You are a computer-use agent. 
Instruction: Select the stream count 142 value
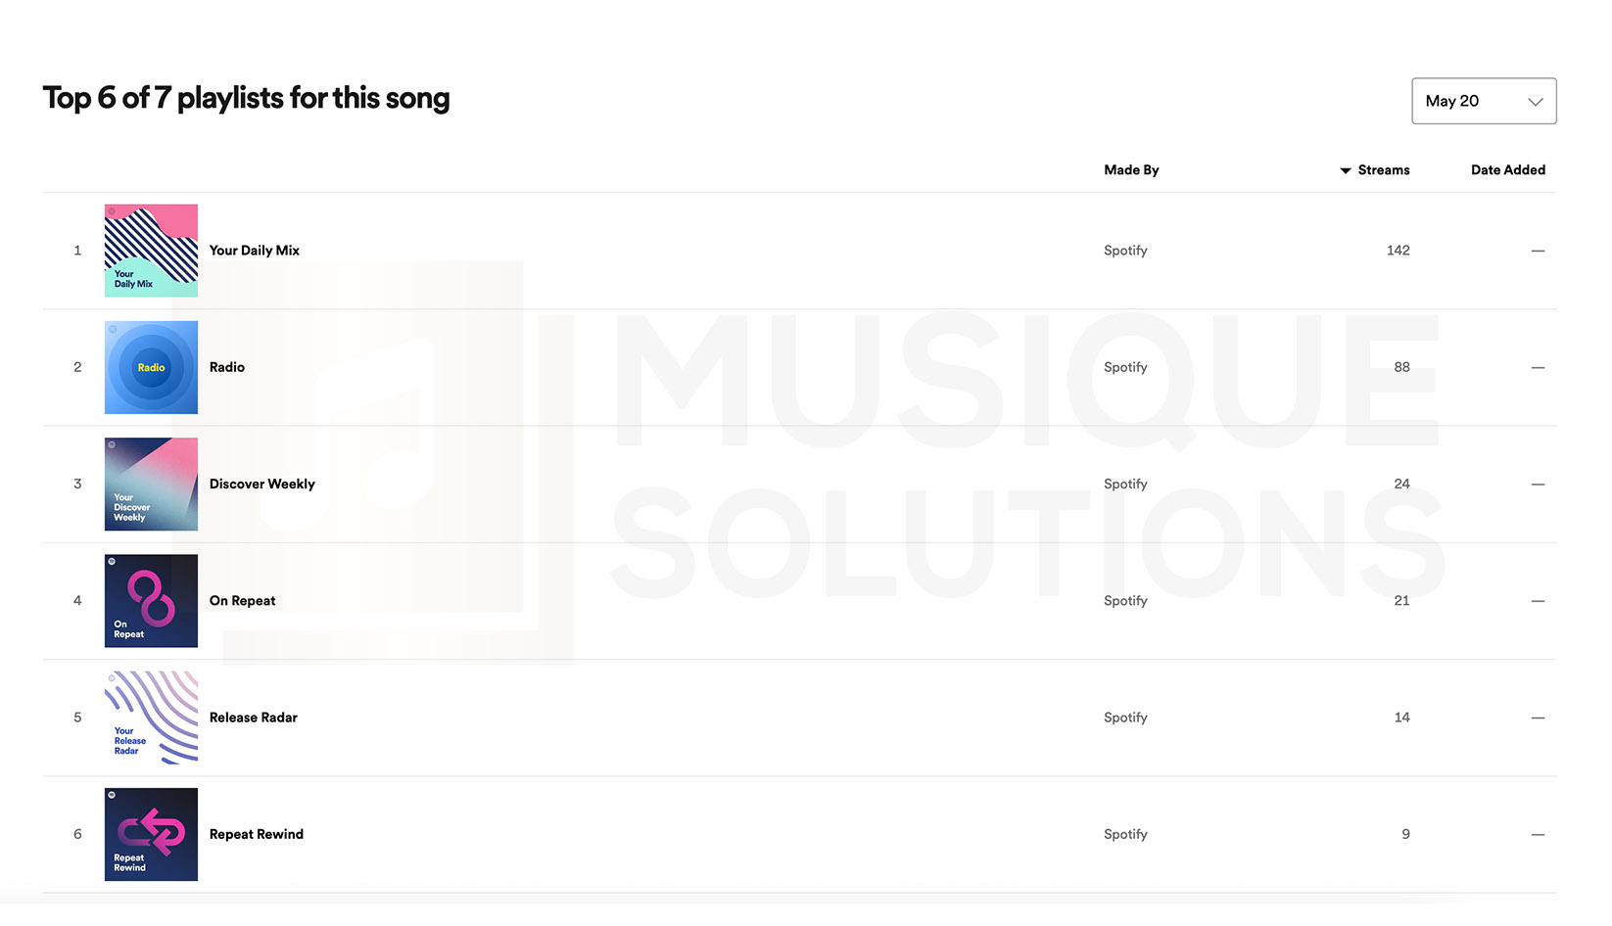pos(1398,250)
